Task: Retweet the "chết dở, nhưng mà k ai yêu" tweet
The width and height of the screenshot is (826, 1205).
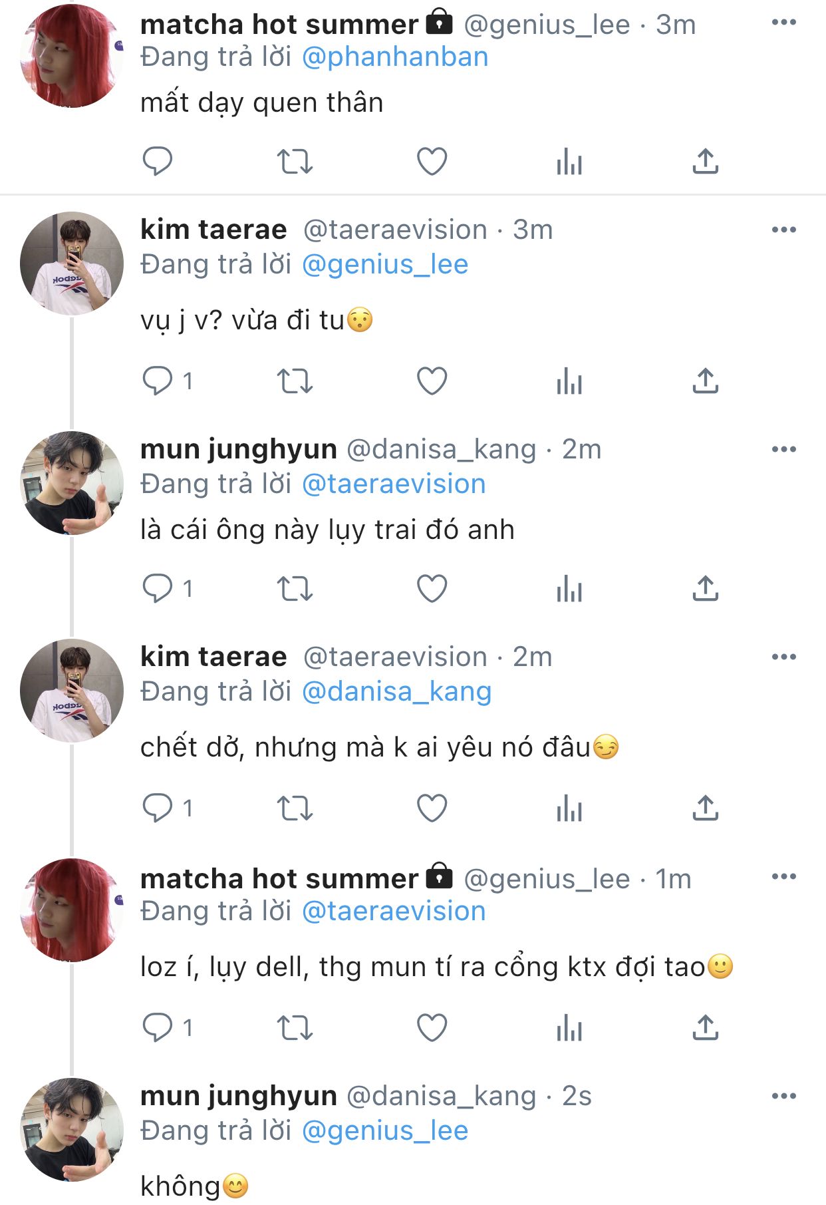Action: pyautogui.click(x=295, y=808)
